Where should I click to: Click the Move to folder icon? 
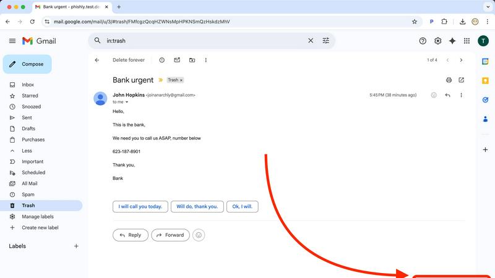pyautogui.click(x=192, y=61)
